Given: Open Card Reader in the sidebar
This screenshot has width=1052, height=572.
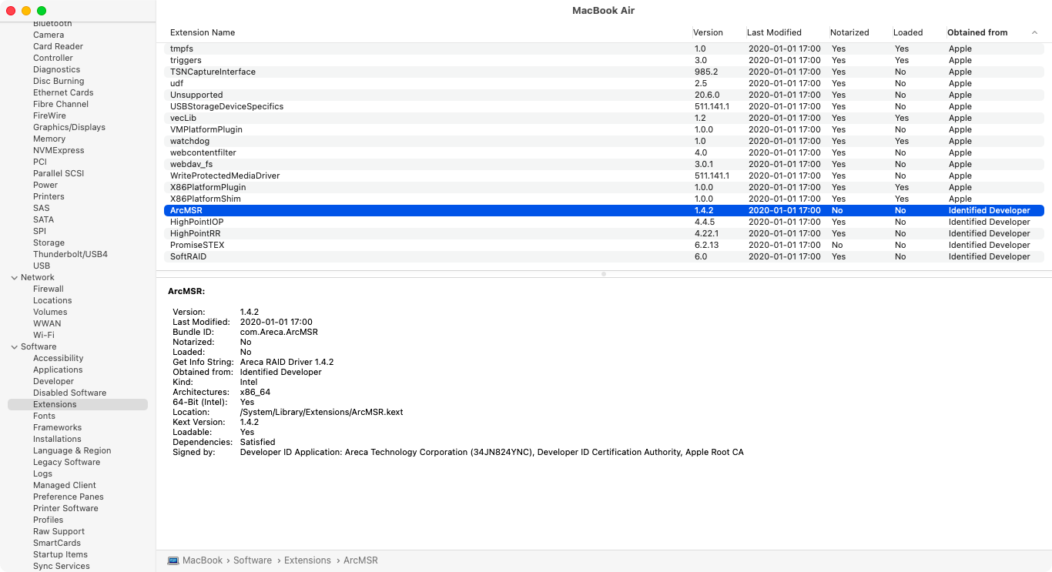Looking at the screenshot, I should pos(58,46).
